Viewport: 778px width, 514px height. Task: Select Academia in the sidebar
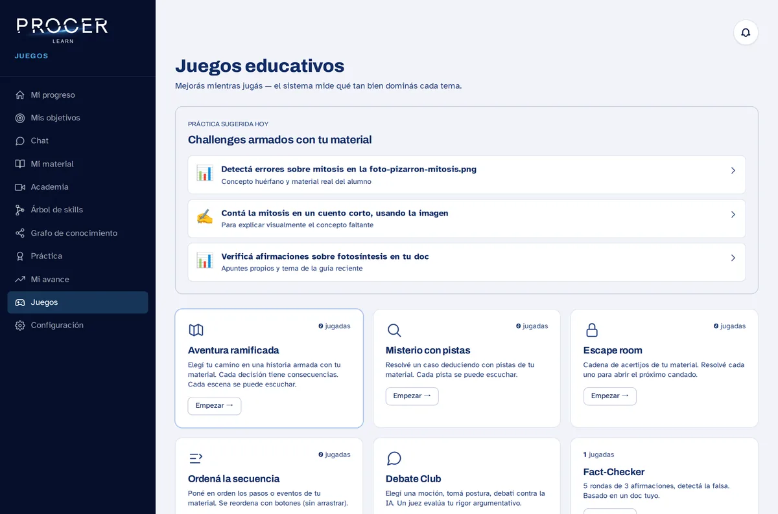pos(78,187)
